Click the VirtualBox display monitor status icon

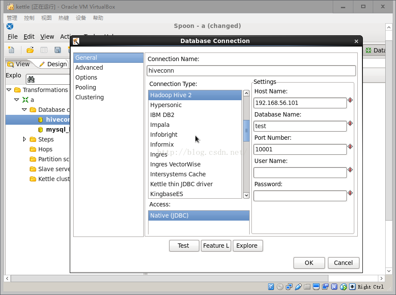[316, 287]
